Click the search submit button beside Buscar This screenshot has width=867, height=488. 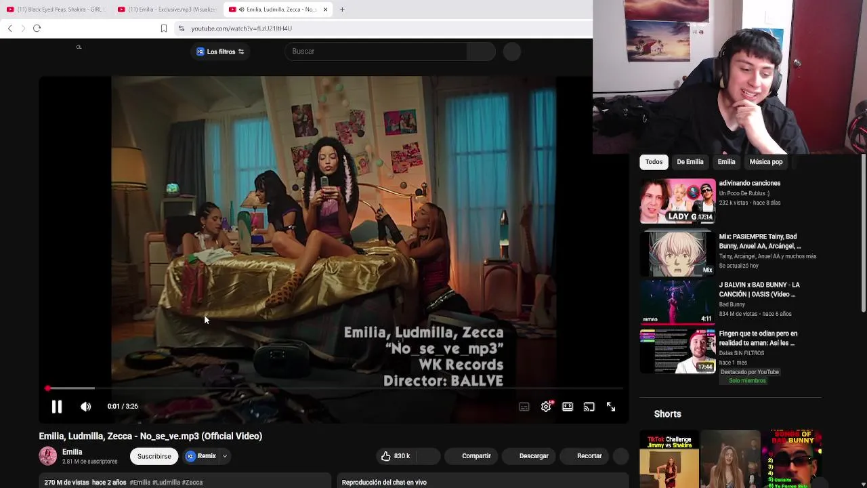(481, 52)
